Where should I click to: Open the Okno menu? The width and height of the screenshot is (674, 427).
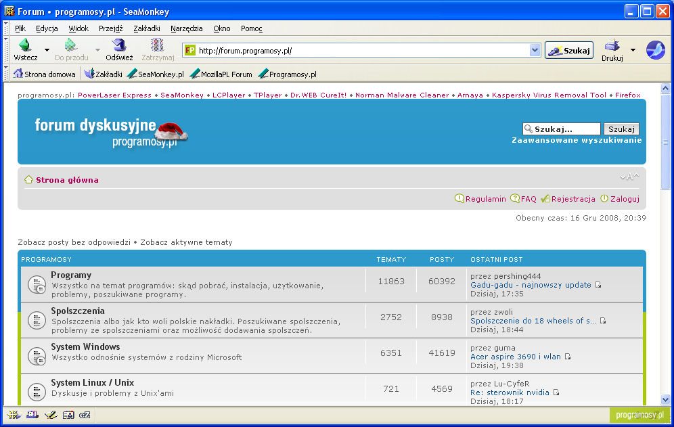(222, 28)
